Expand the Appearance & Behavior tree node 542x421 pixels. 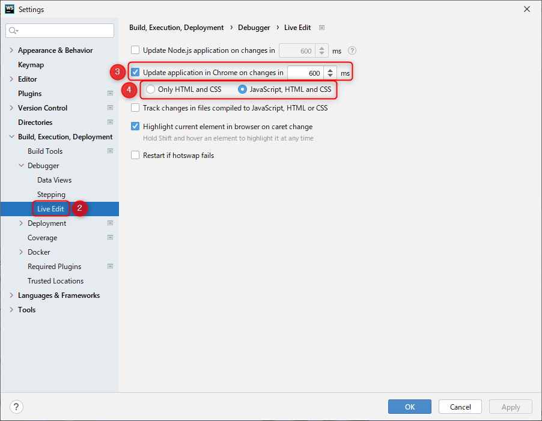[x=11, y=50]
